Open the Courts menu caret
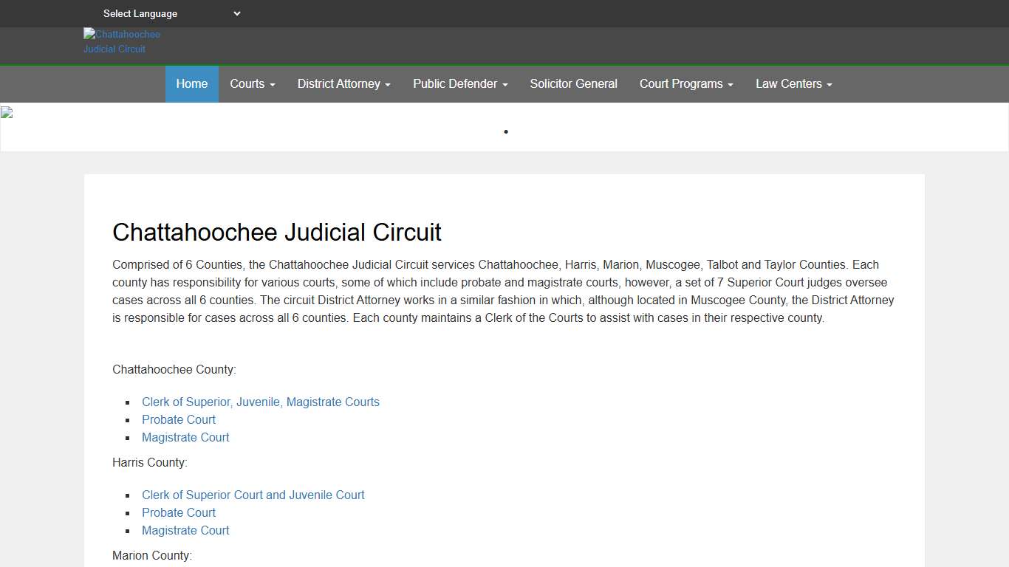Viewport: 1009px width, 567px height. point(273,84)
